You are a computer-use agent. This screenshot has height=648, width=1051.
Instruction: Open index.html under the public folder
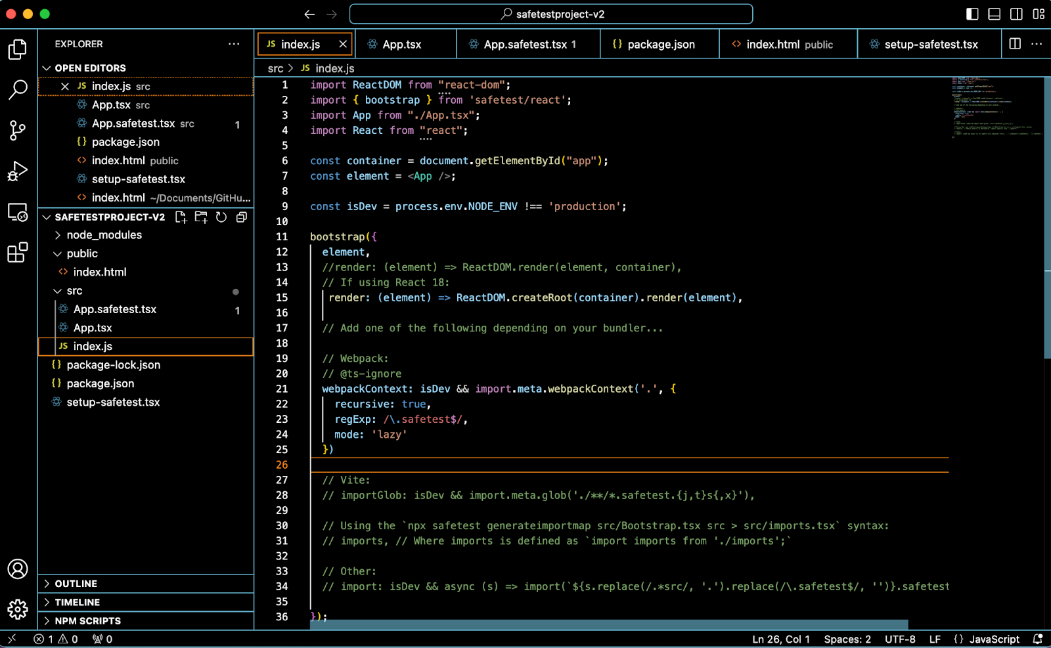click(x=146, y=272)
